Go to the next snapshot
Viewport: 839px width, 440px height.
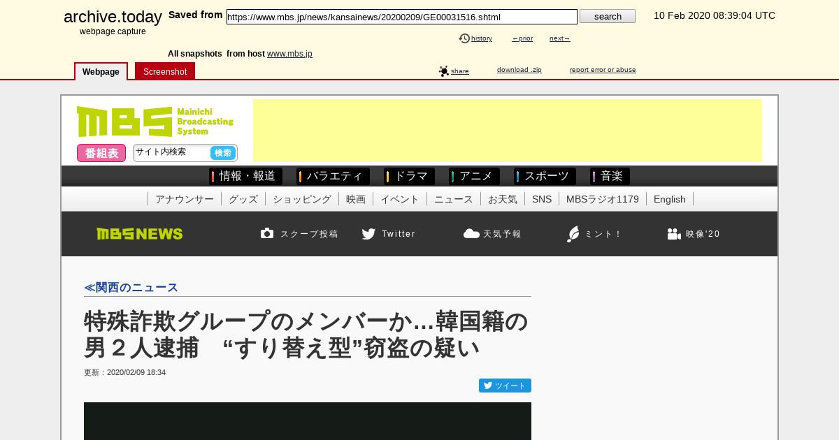560,38
